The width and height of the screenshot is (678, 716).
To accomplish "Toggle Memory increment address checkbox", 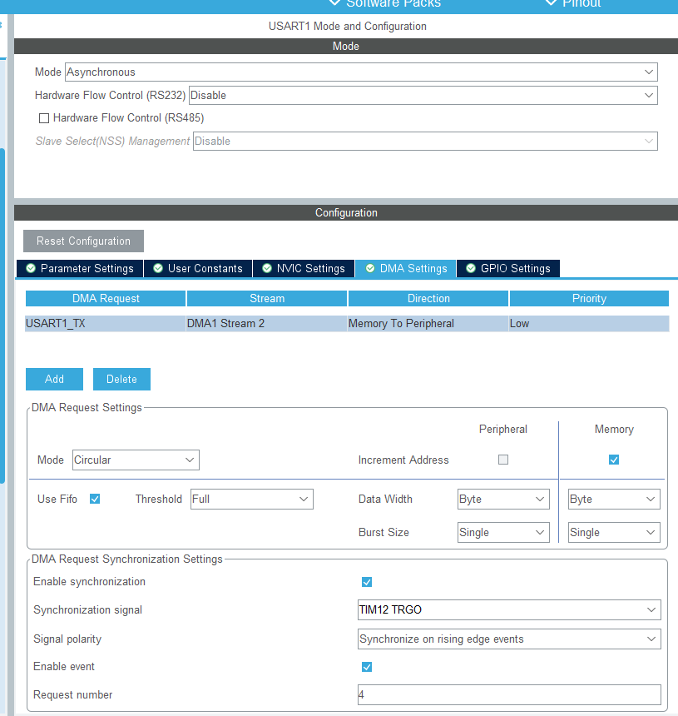I will [614, 460].
